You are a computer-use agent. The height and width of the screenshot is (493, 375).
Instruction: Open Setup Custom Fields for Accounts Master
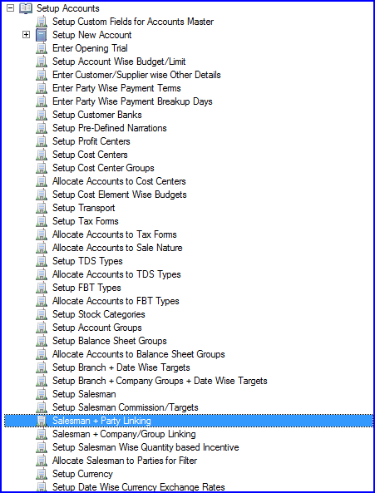[x=133, y=22]
